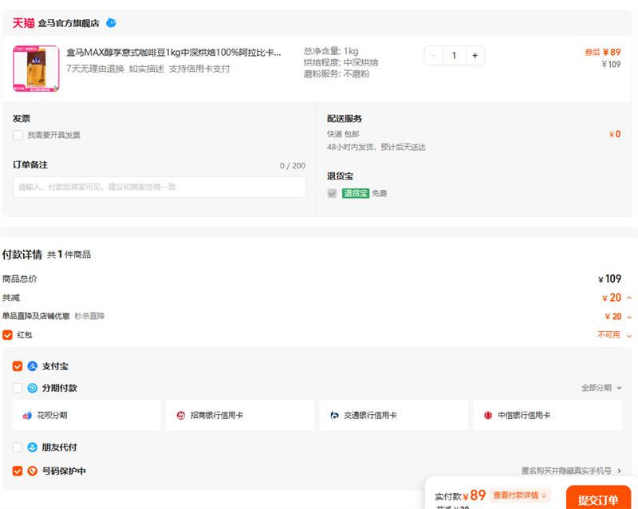This screenshot has width=638, height=509.
Task: Increase quantity with the plus stepper
Action: [475, 55]
